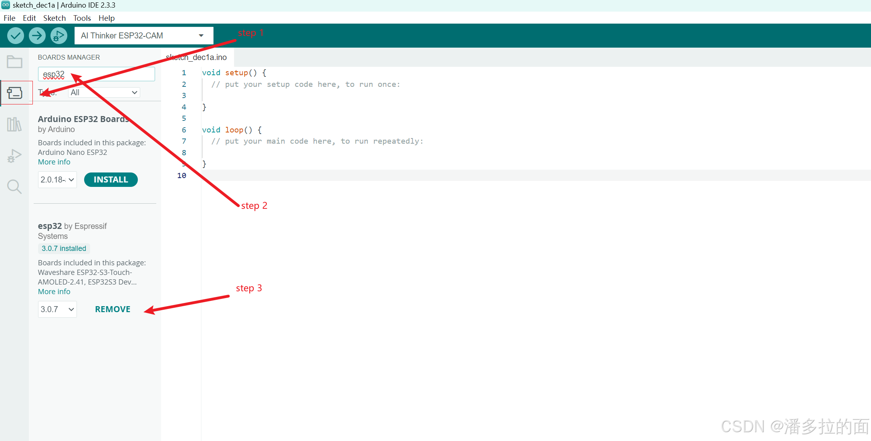Click the Upload arrow button

point(37,36)
